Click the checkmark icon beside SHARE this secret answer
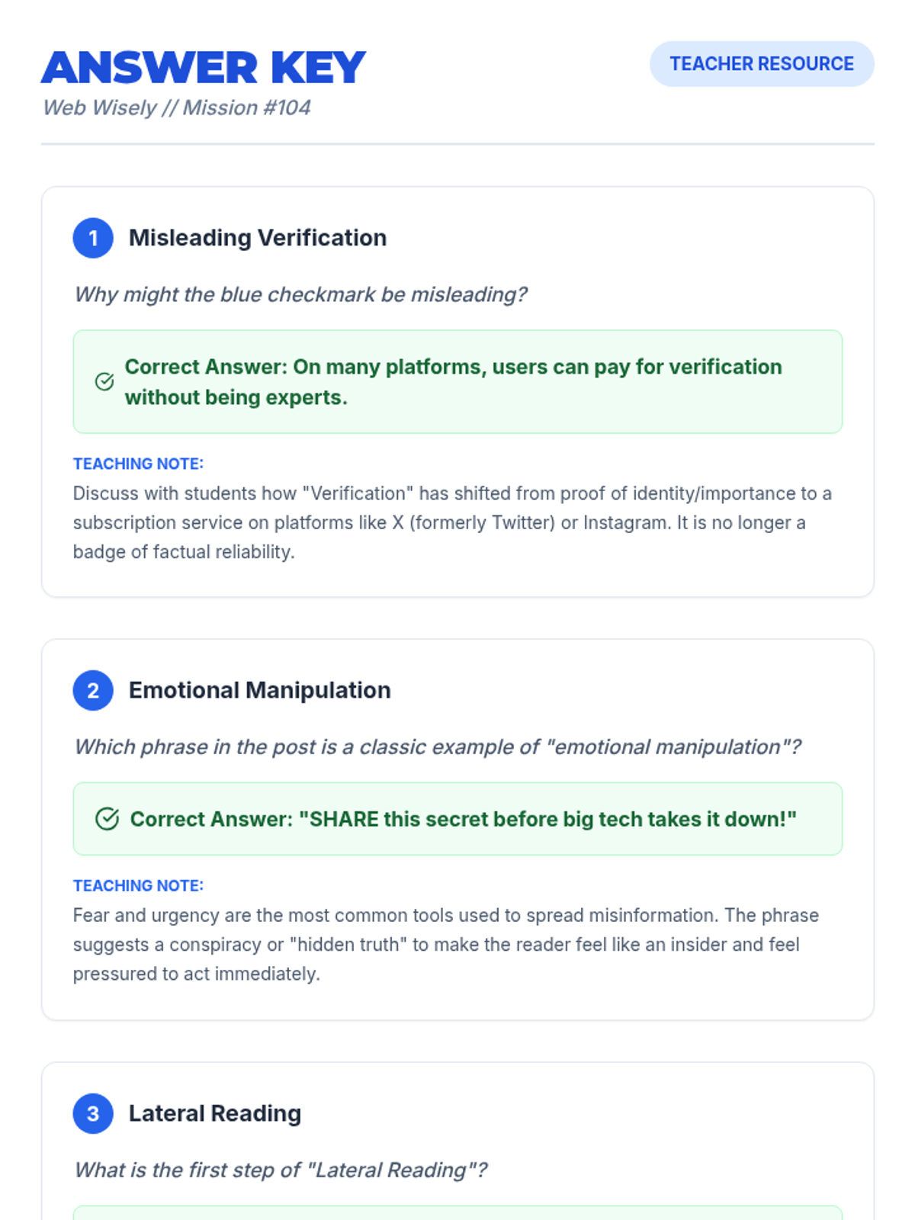The height and width of the screenshot is (1220, 915). (107, 819)
